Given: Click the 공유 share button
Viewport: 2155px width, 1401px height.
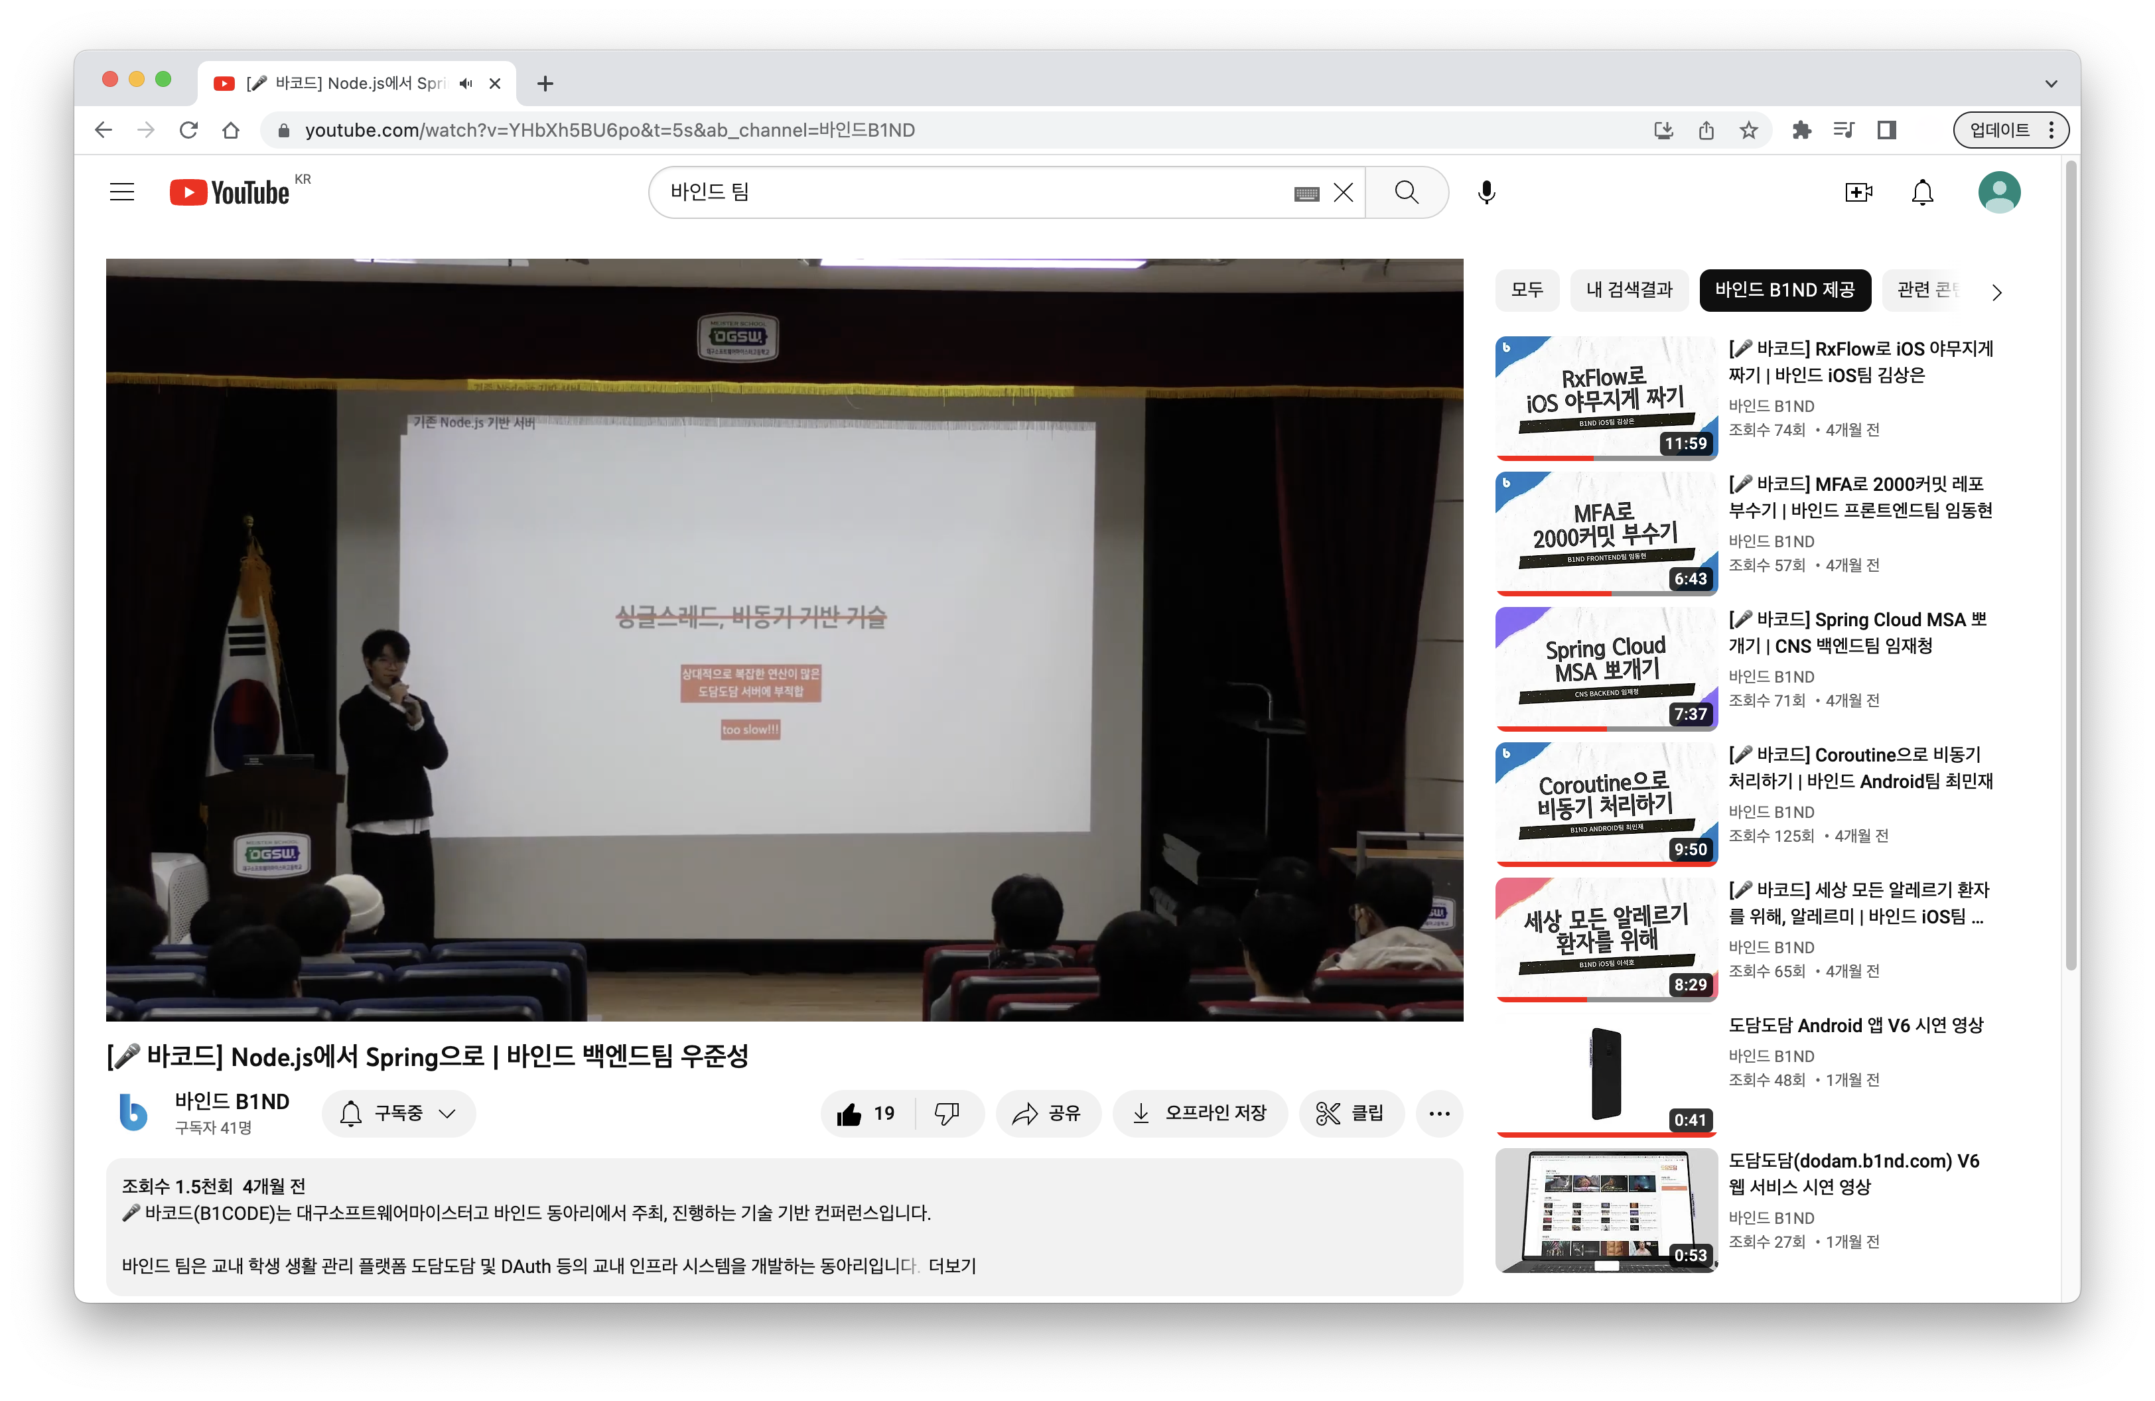Looking at the screenshot, I should coord(1048,1113).
